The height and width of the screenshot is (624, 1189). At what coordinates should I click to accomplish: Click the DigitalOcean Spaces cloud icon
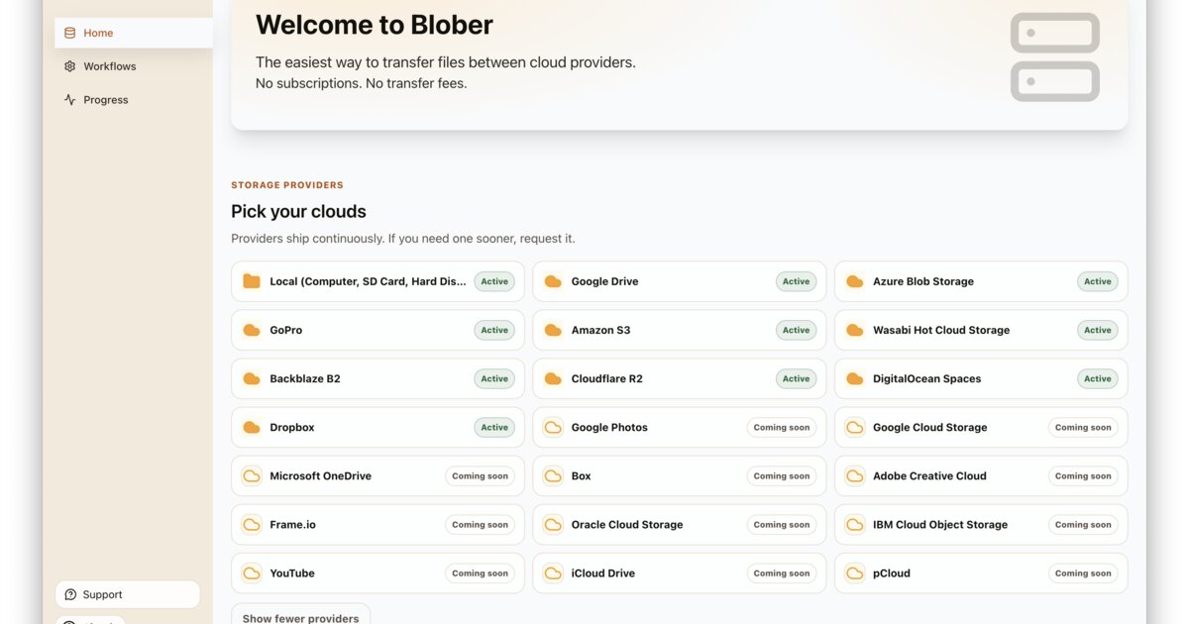pyautogui.click(x=854, y=378)
